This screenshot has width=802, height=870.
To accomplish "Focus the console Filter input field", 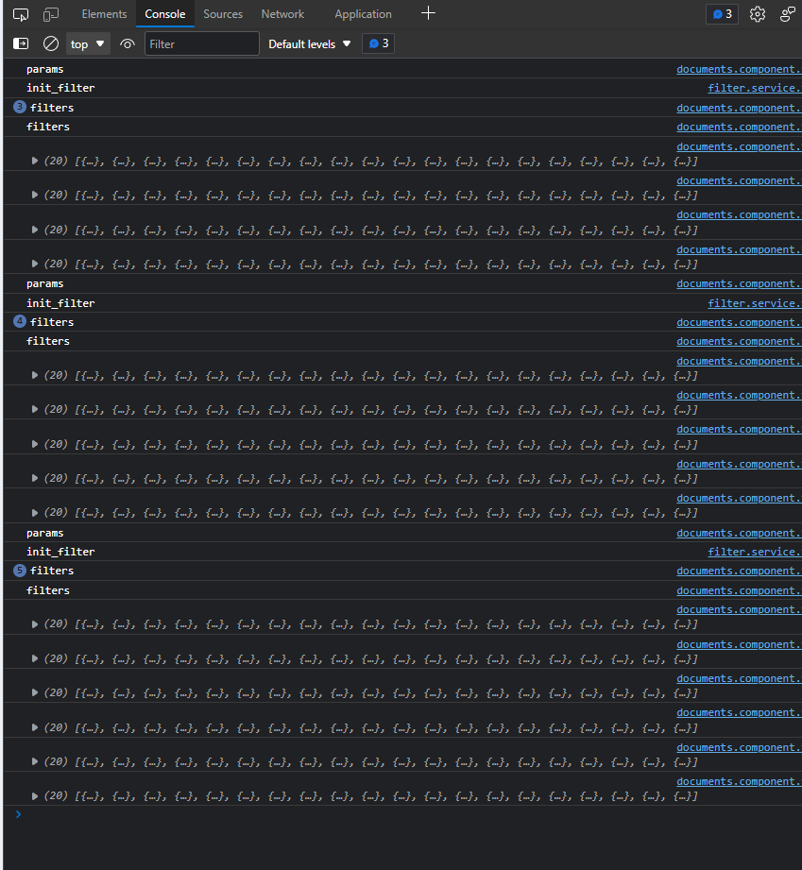I will (x=201, y=43).
